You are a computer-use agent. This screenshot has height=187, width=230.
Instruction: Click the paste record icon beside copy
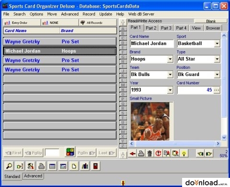click(175, 154)
